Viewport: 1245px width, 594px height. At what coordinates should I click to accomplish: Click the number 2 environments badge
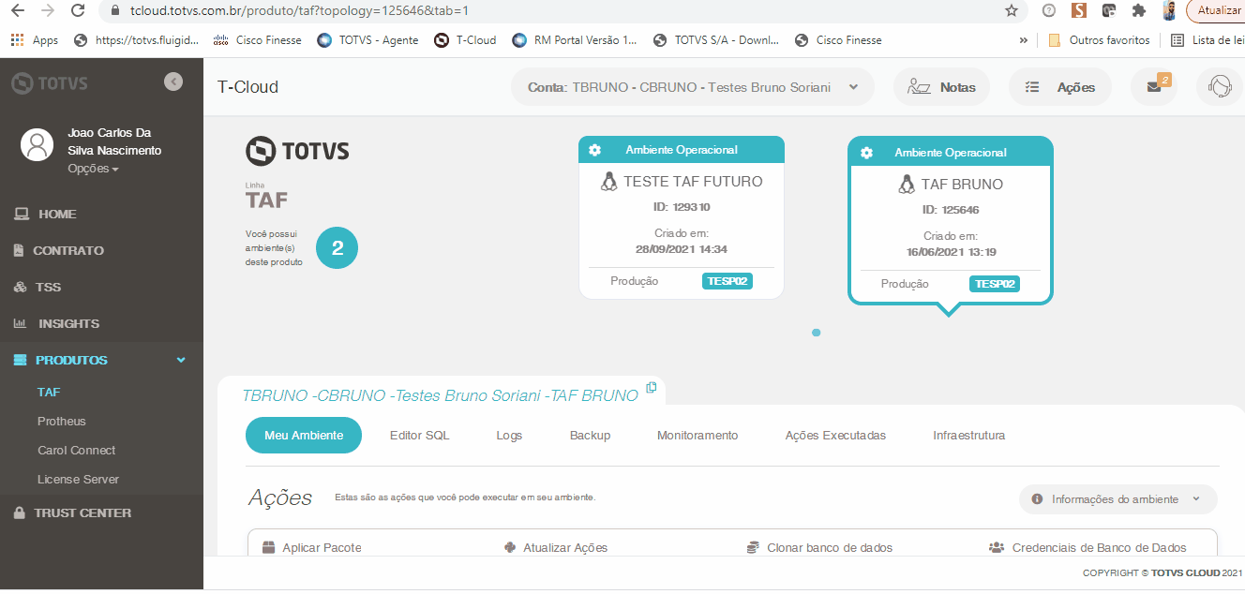click(x=337, y=248)
